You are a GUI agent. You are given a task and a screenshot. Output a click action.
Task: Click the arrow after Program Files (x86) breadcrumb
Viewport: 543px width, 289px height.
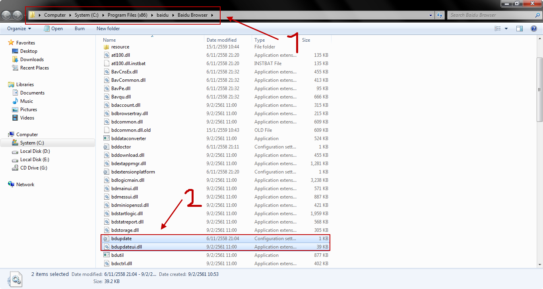coord(152,15)
